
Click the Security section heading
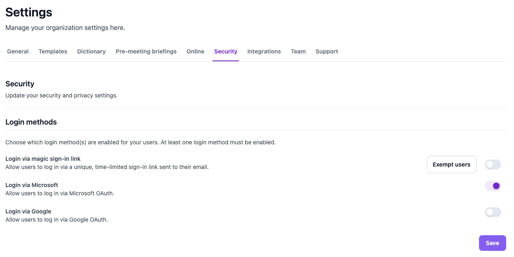click(x=20, y=84)
